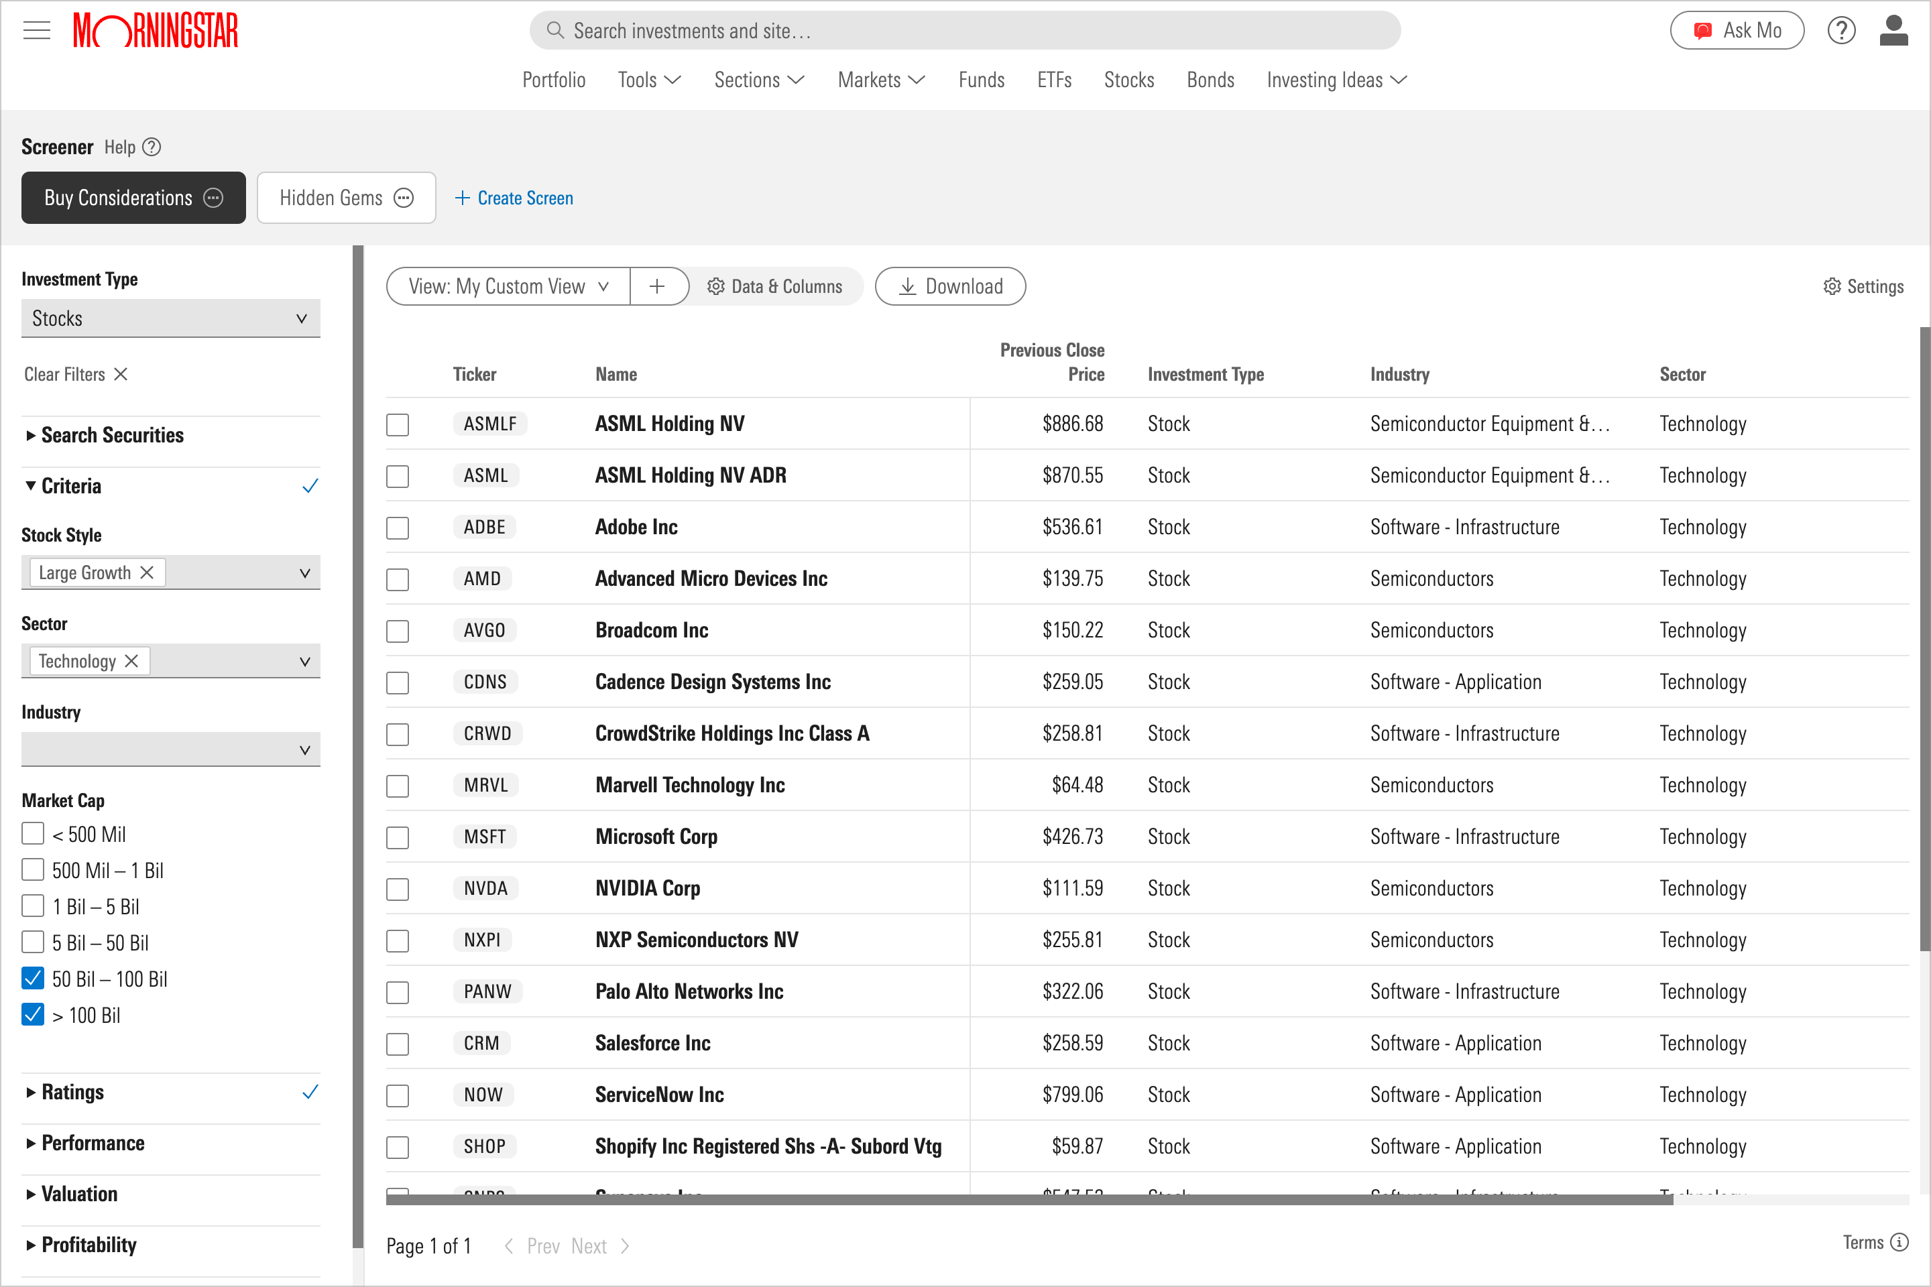Remove the Large Growth style chip

147,572
